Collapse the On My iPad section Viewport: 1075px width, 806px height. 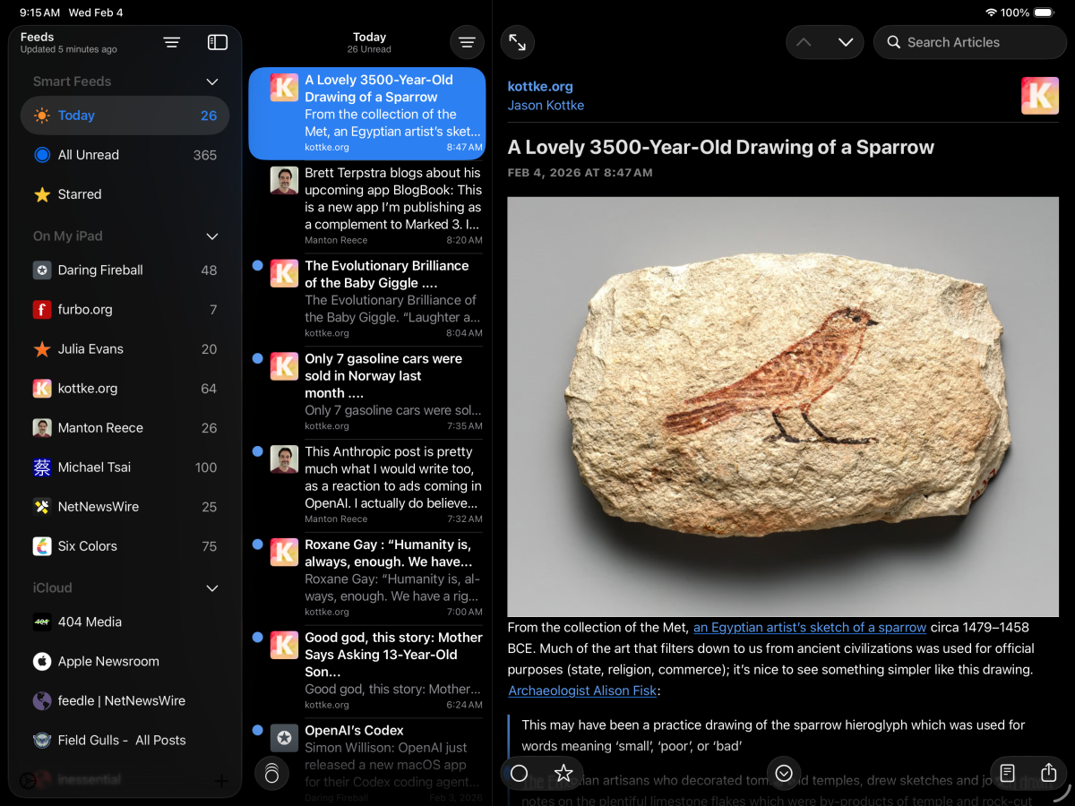point(212,236)
